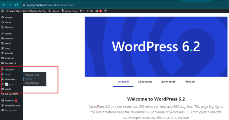This screenshot has width=229, height=120.
Task: Open Yoast SEO notifications in admin bar
Action: tap(99, 11)
